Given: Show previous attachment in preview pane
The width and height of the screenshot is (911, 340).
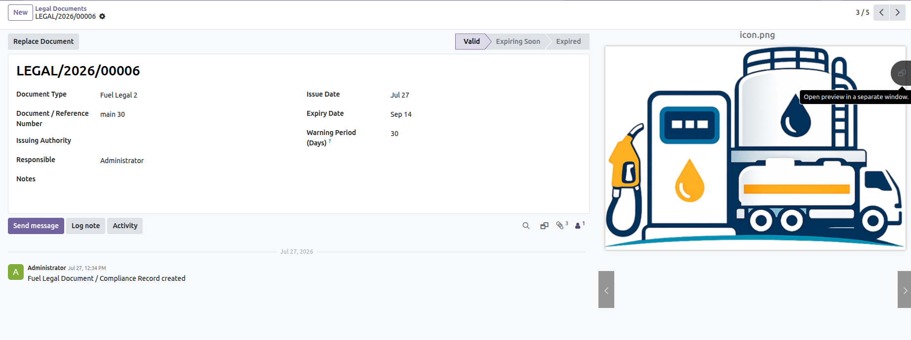Looking at the screenshot, I should click(x=606, y=290).
